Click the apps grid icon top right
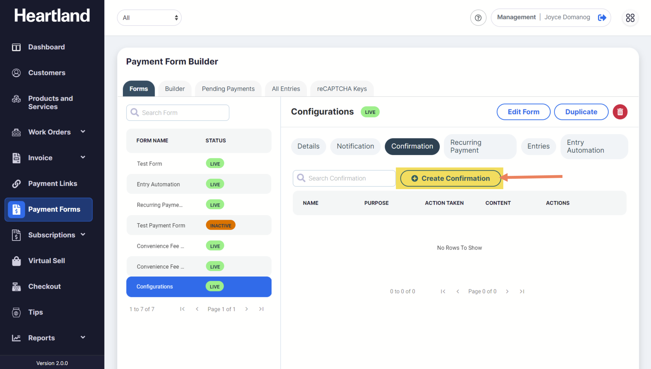 pos(630,18)
